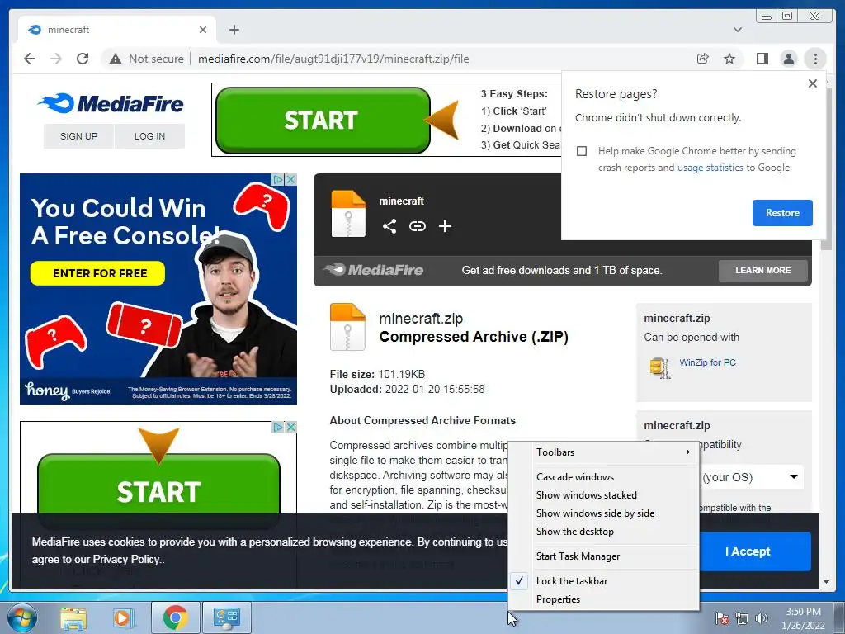Bookmark this page with the star icon
Image resolution: width=845 pixels, height=634 pixels.
click(729, 59)
